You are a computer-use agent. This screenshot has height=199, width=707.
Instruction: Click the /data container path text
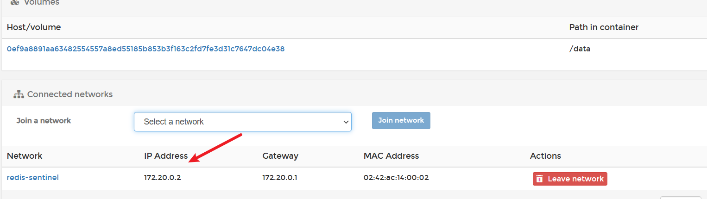click(580, 49)
